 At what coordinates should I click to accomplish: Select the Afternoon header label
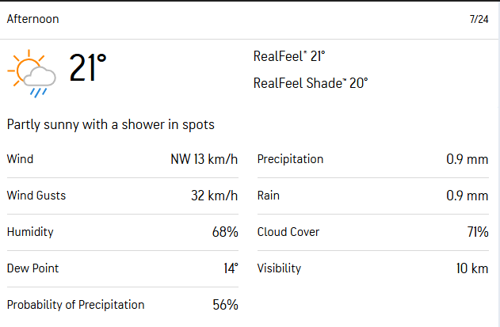coord(32,19)
